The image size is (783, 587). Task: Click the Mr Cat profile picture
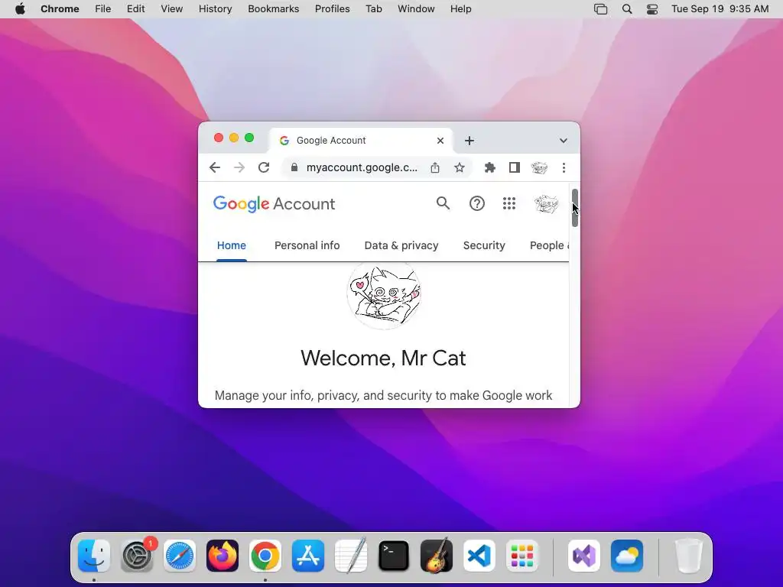(384, 296)
